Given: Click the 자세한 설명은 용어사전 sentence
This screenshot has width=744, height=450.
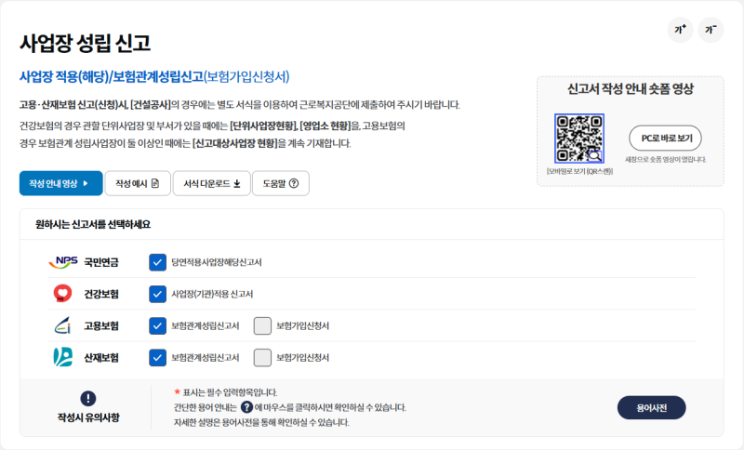Looking at the screenshot, I should click(x=261, y=422).
